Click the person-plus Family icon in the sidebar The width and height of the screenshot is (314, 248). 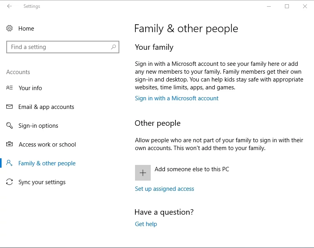(x=10, y=163)
